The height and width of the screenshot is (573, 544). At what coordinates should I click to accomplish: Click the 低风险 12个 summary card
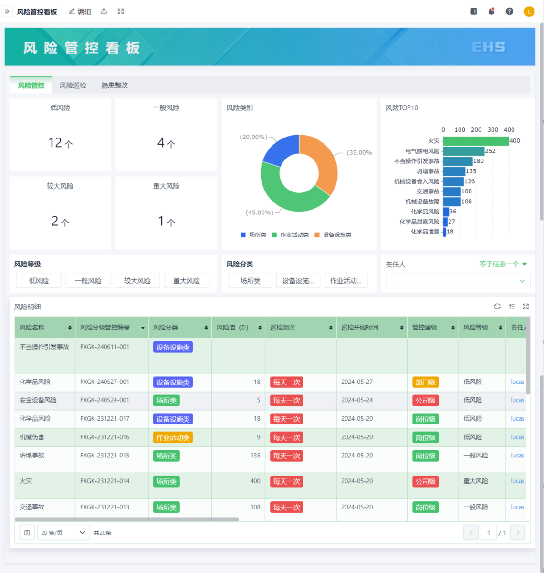(x=60, y=135)
